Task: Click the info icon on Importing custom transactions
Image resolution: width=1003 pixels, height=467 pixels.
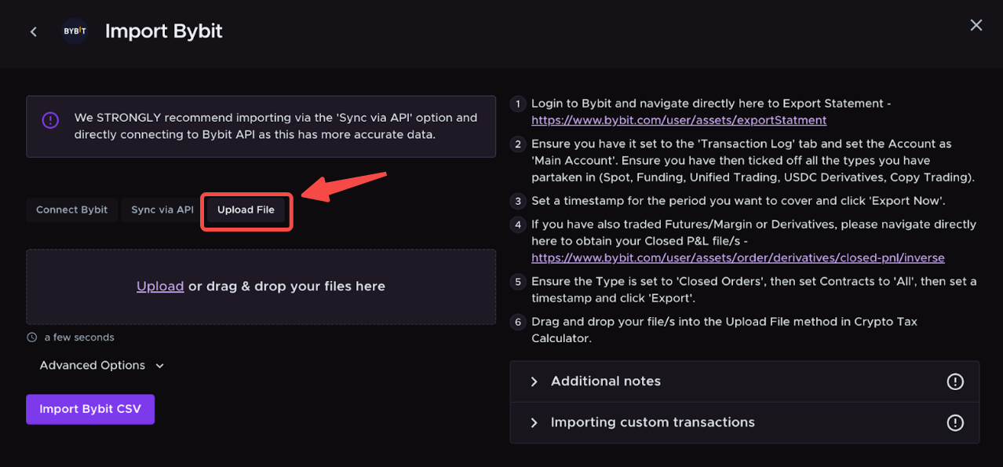Action: [x=954, y=423]
